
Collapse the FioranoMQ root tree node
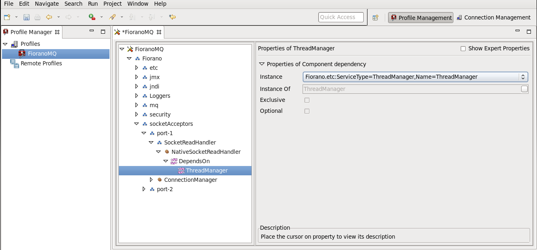pos(122,49)
